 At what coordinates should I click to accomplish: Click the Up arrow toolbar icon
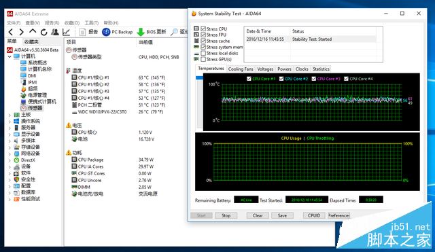[x=33, y=31]
